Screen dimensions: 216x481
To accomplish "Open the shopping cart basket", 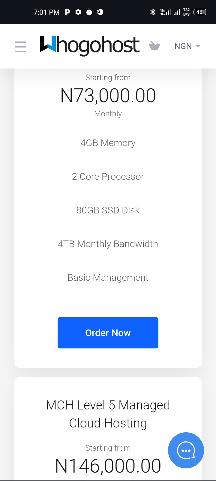I will [154, 46].
